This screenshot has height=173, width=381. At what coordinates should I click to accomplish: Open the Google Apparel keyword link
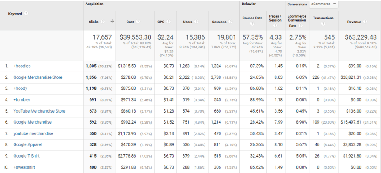point(27,145)
